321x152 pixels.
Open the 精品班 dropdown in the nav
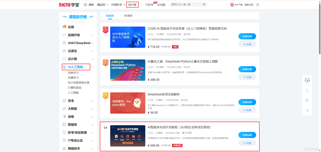coord(103,5)
